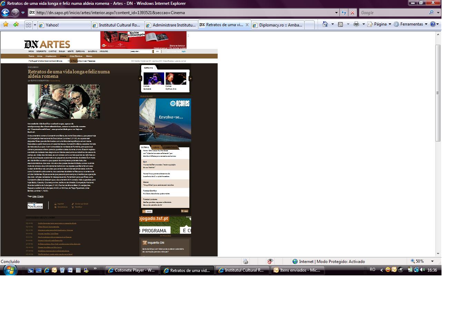Open the Quick Tabs grid icon
Screen dimensions: 476x316
click(28, 25)
